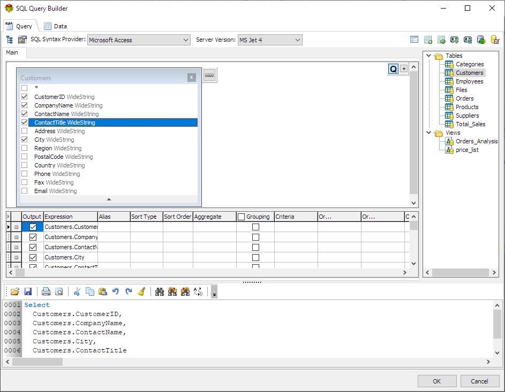Click the plus button next to Q
505x392 pixels.
click(404, 68)
